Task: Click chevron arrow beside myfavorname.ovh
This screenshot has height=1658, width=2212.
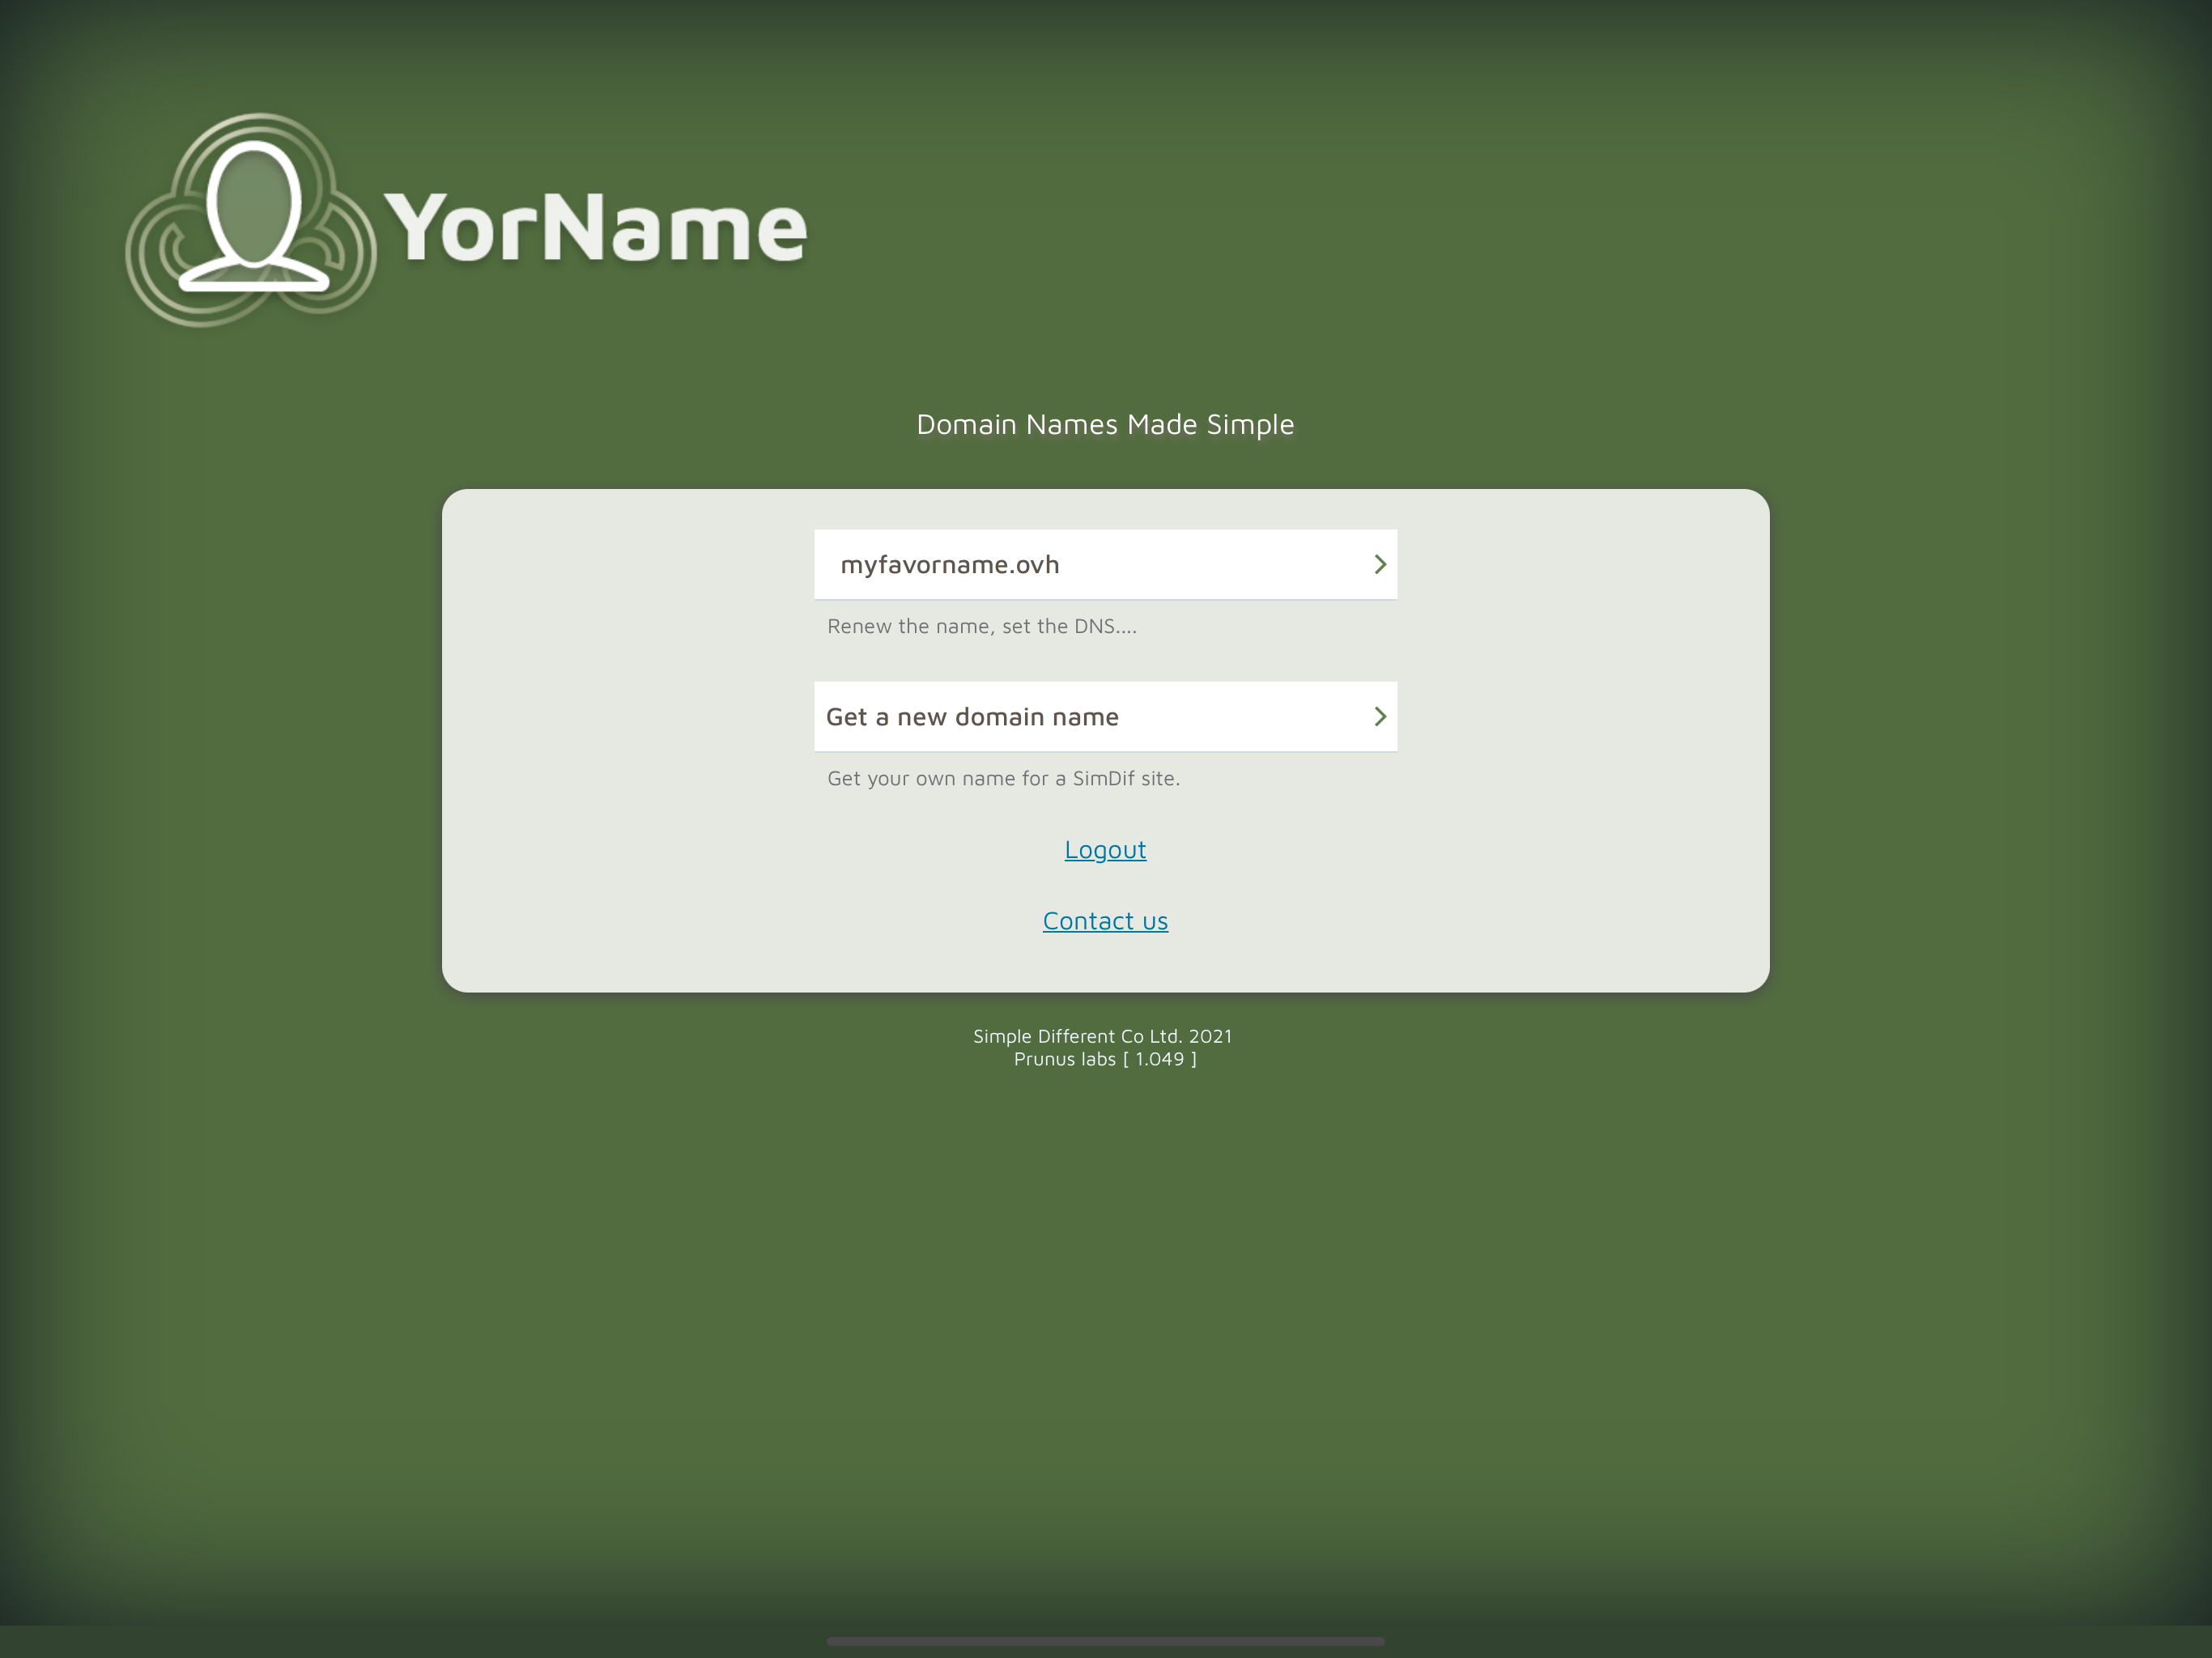Action: (x=1379, y=564)
